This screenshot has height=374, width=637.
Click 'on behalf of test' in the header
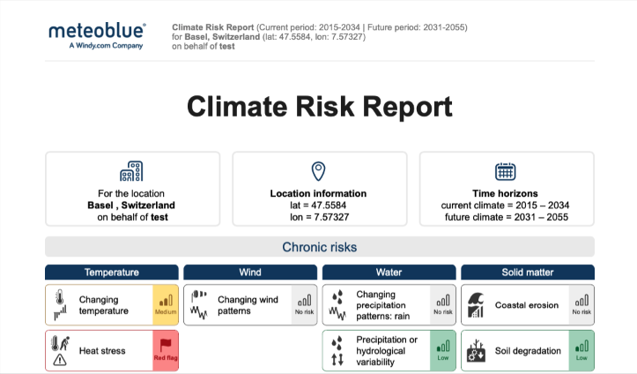(x=204, y=47)
